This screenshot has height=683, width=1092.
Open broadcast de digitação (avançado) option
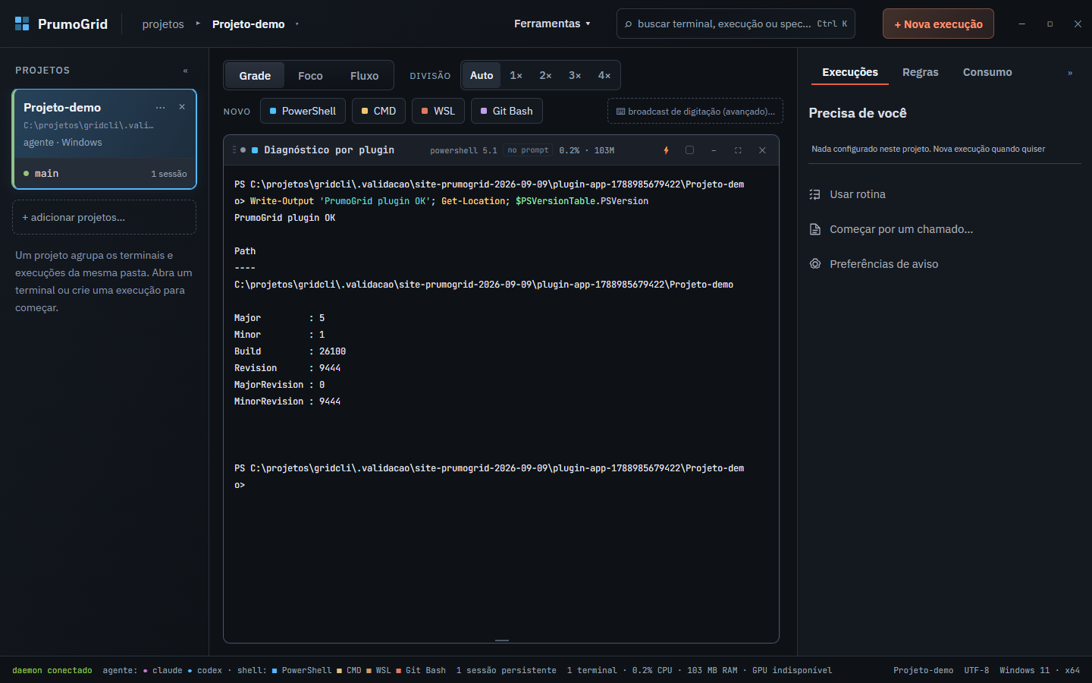point(695,111)
